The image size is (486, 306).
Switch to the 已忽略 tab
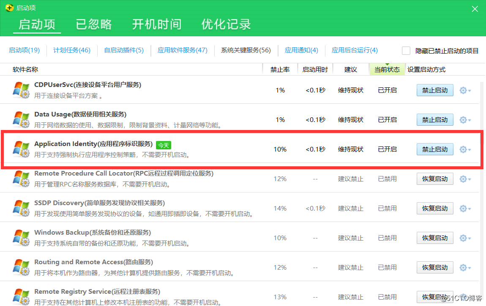click(x=93, y=24)
